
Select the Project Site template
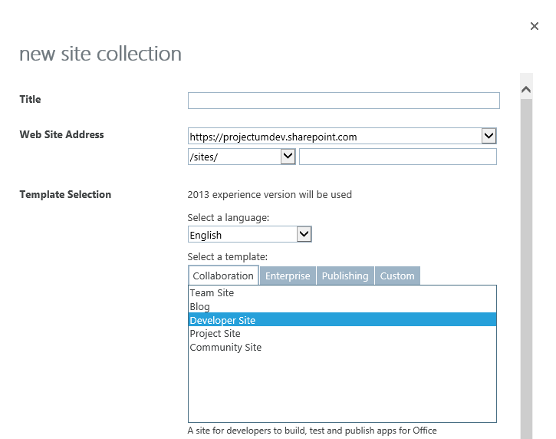(x=215, y=334)
